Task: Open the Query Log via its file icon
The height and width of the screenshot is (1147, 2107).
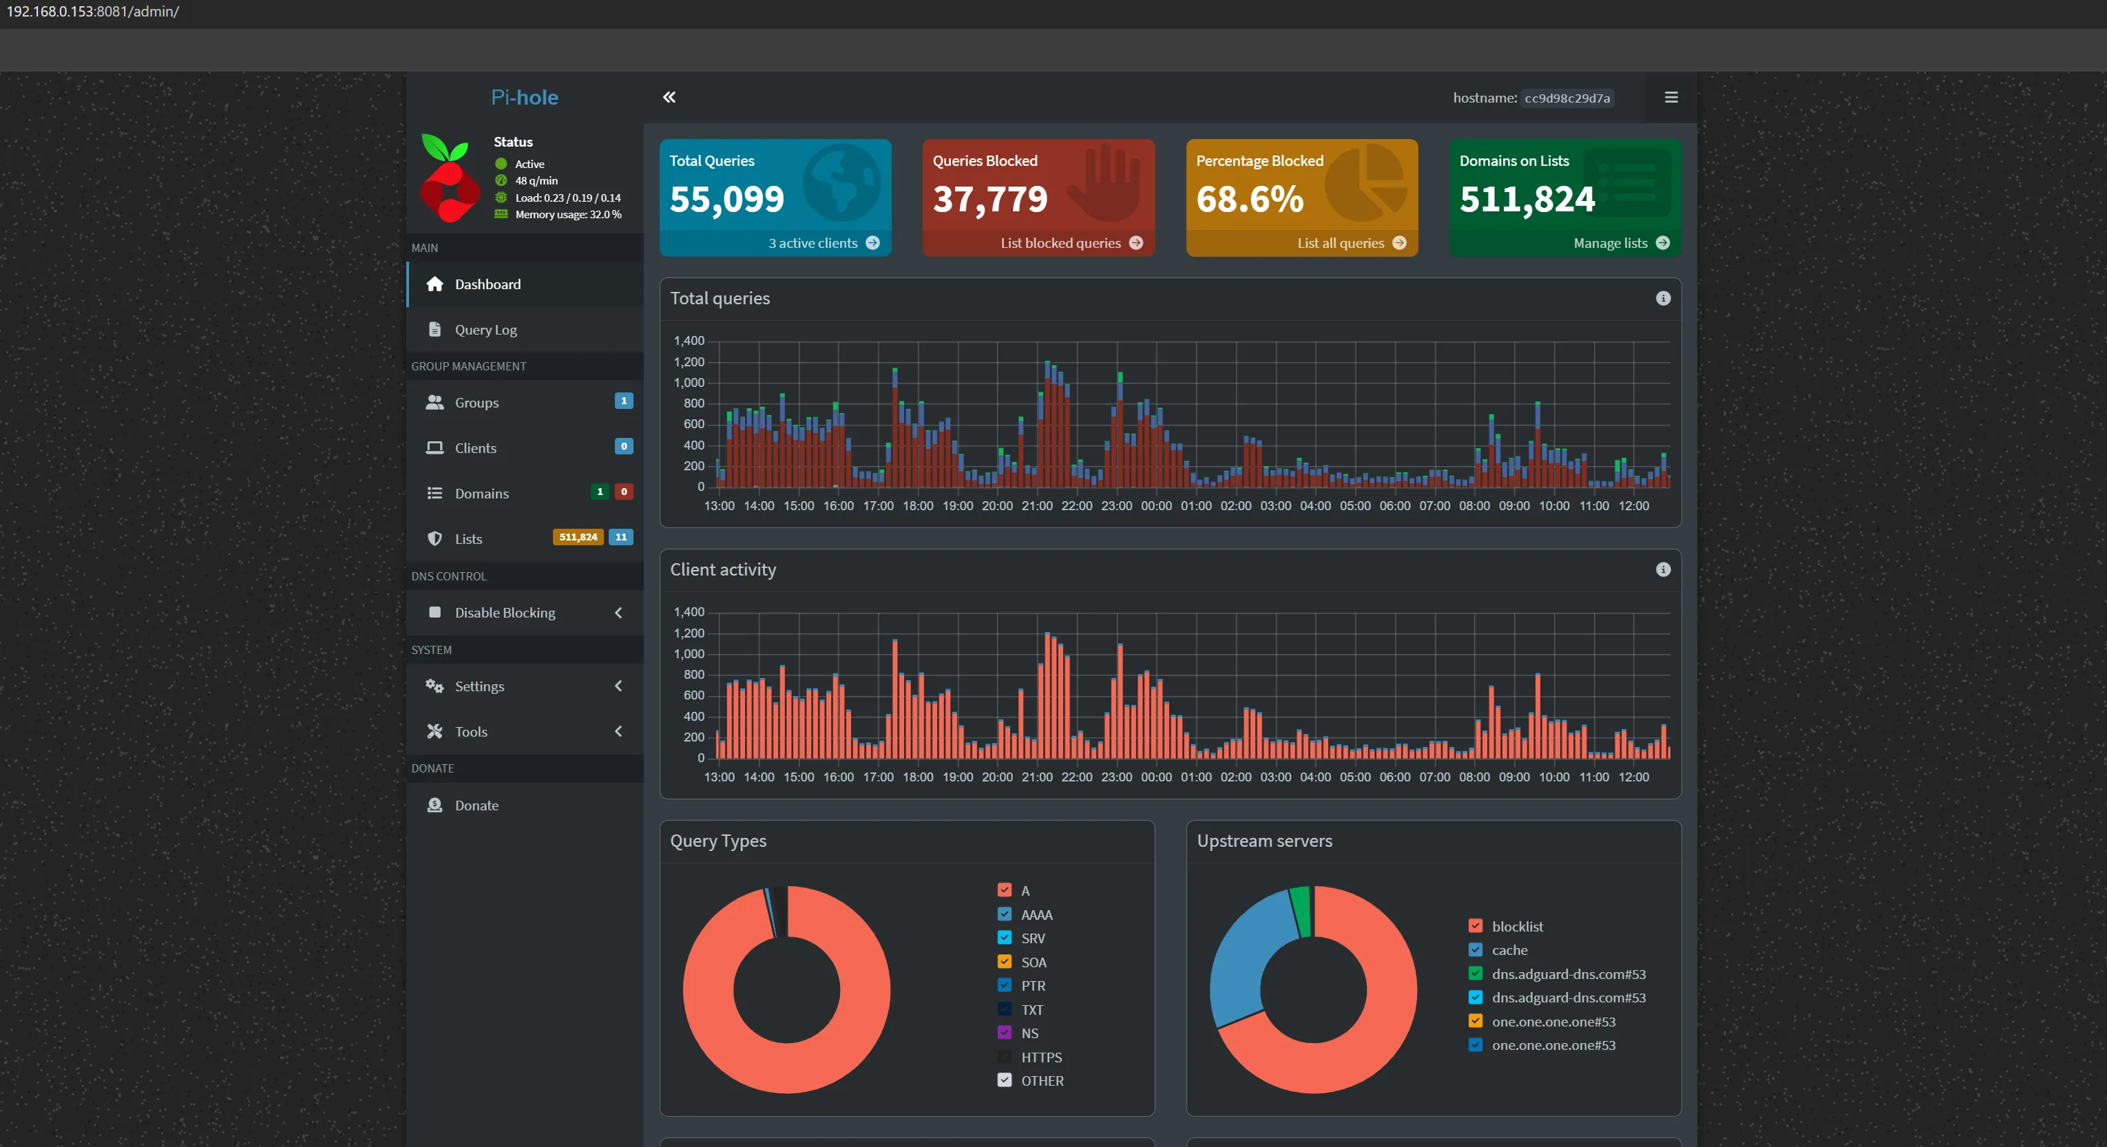Action: point(435,330)
